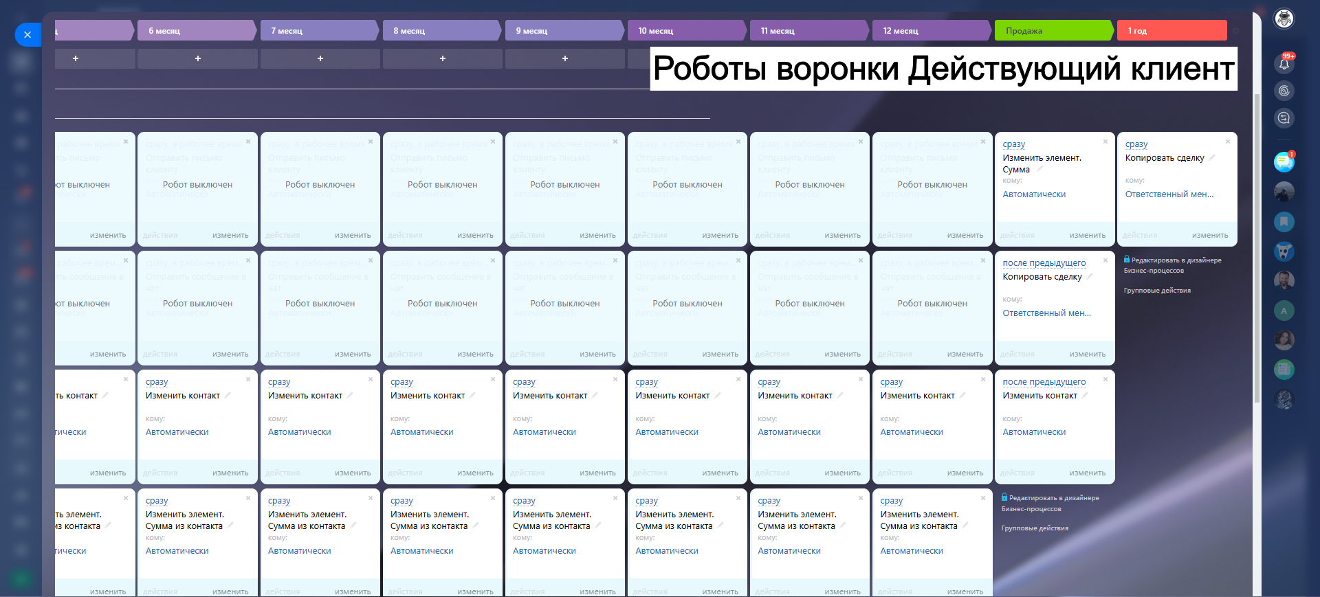Open the chat bubble icon with 1 unread
Viewport: 1320px width, 597px height.
[1283, 162]
